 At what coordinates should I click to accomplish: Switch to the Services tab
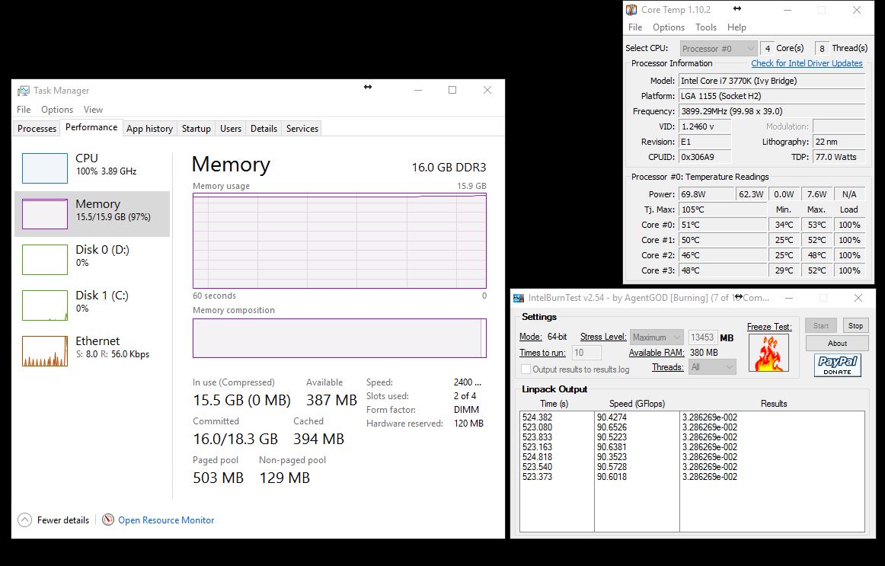click(x=302, y=129)
